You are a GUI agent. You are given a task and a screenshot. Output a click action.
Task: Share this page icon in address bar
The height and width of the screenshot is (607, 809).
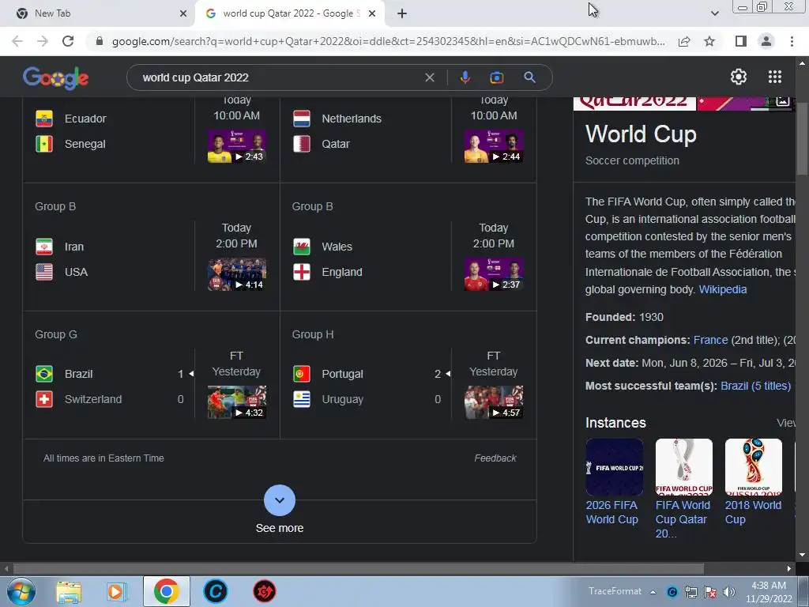click(x=684, y=41)
